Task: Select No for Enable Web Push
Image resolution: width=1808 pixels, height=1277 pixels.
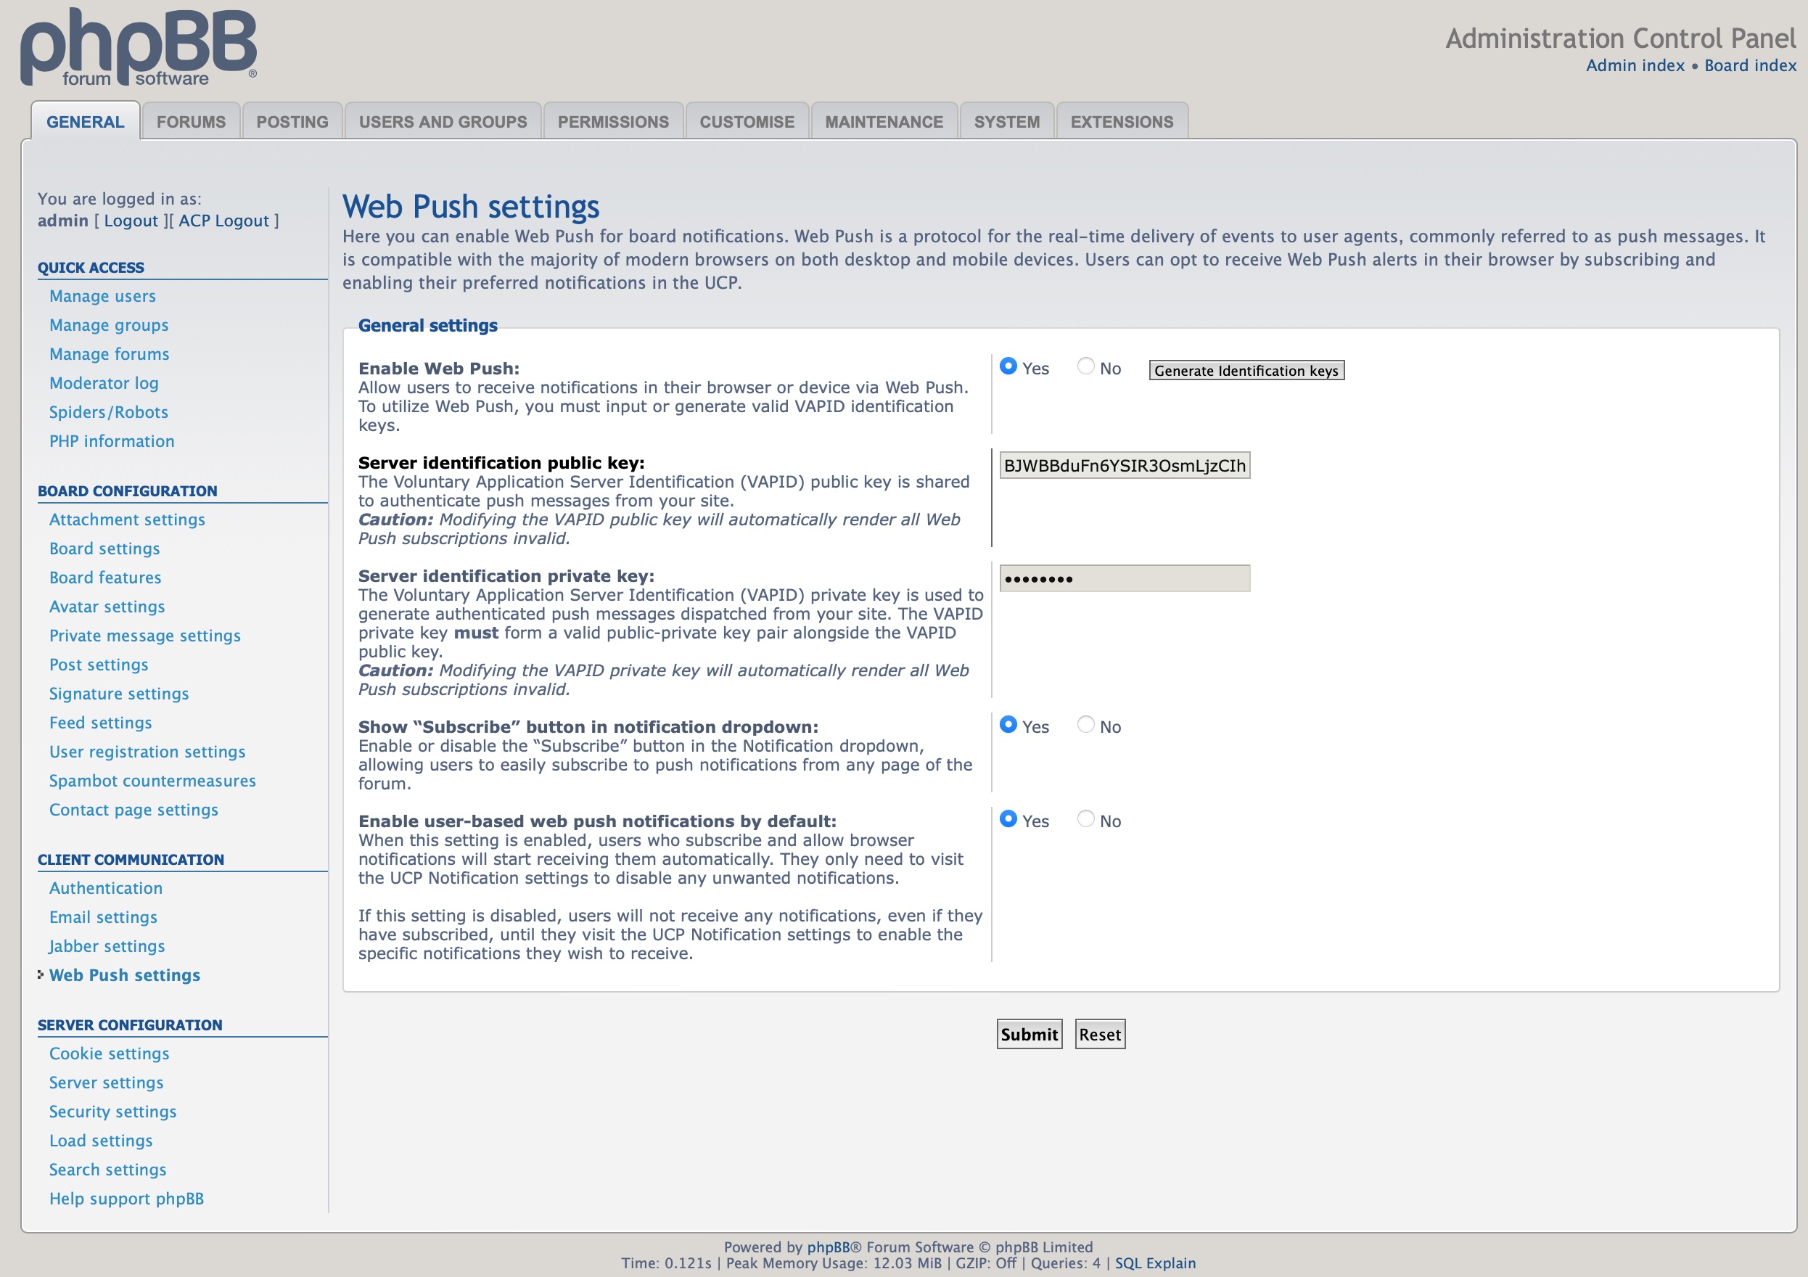Action: click(x=1085, y=367)
